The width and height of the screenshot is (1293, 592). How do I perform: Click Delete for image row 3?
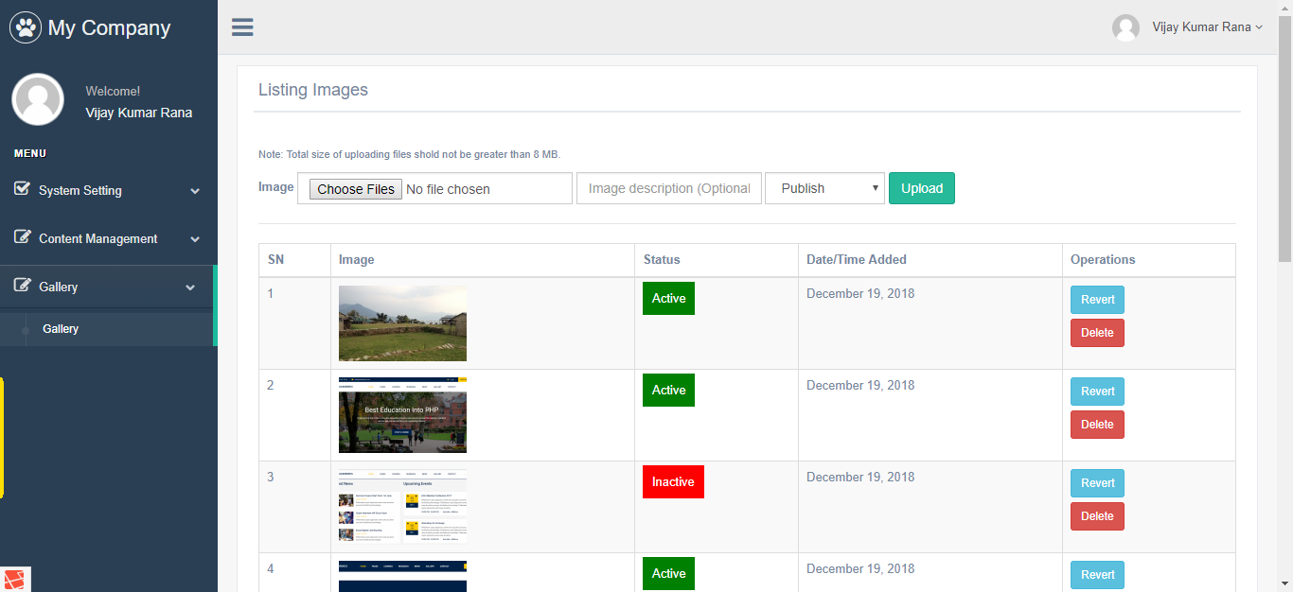(1097, 516)
